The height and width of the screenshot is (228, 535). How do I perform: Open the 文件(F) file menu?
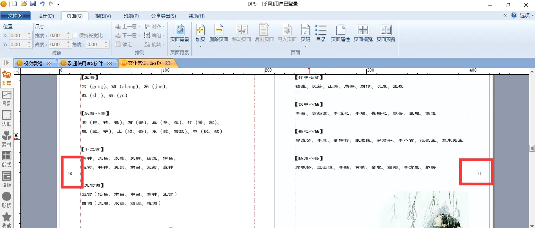point(15,16)
